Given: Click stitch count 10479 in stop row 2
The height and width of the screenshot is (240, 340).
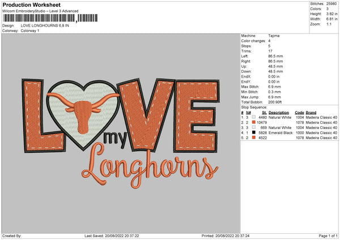Looking at the screenshot, I should tap(262, 123).
